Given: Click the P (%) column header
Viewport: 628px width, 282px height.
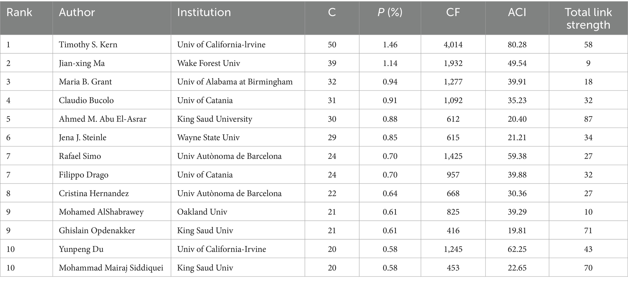Looking at the screenshot, I should click(390, 12).
